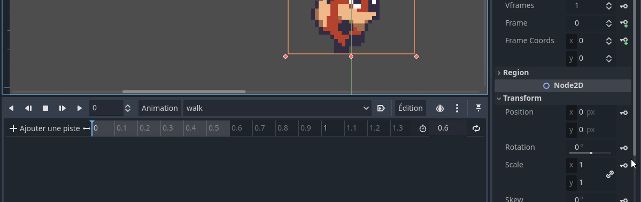This screenshot has height=202, width=641.
Task: Toggle animation looping icon
Action: 476,128
